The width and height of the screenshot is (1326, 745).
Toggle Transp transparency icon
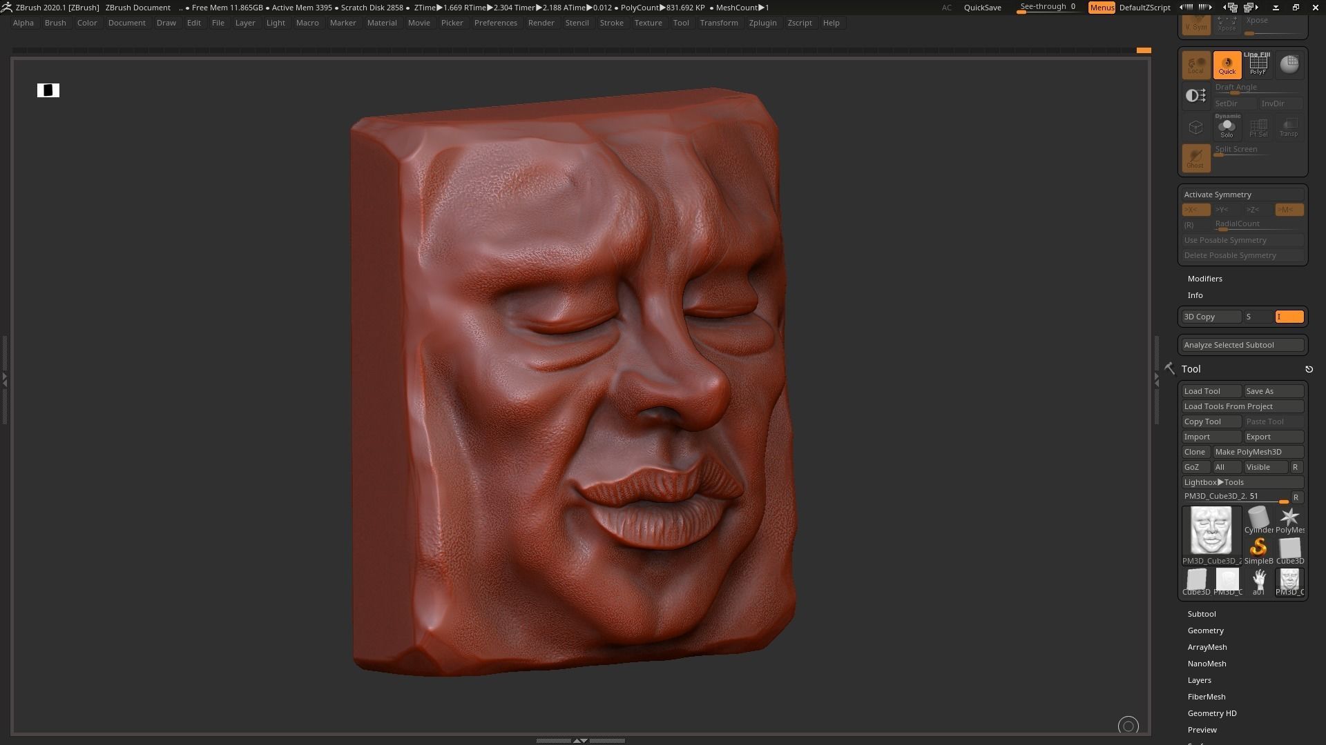coord(1289,127)
